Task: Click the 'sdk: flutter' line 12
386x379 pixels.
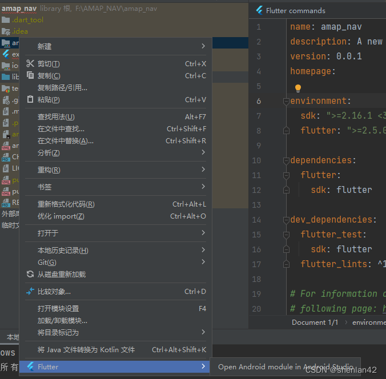Action: (x=341, y=190)
